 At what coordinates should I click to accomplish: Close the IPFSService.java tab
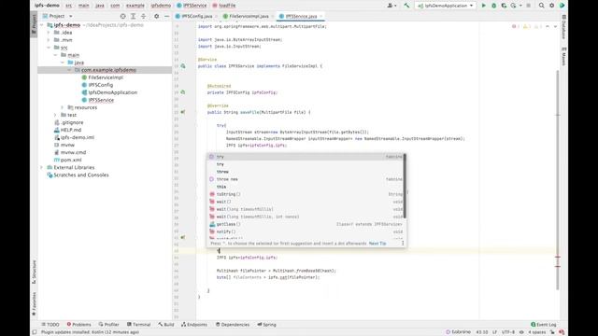point(321,17)
